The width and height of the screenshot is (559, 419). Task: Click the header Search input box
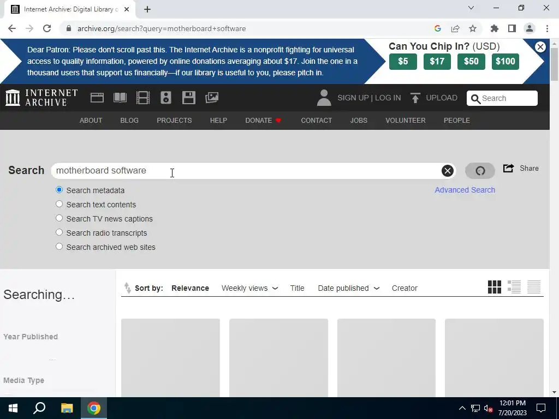coord(502,98)
